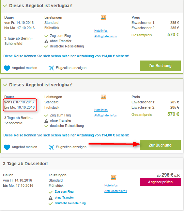Click FTI logo in the 14.10.2016 Berlin offer

click(x=103, y=18)
